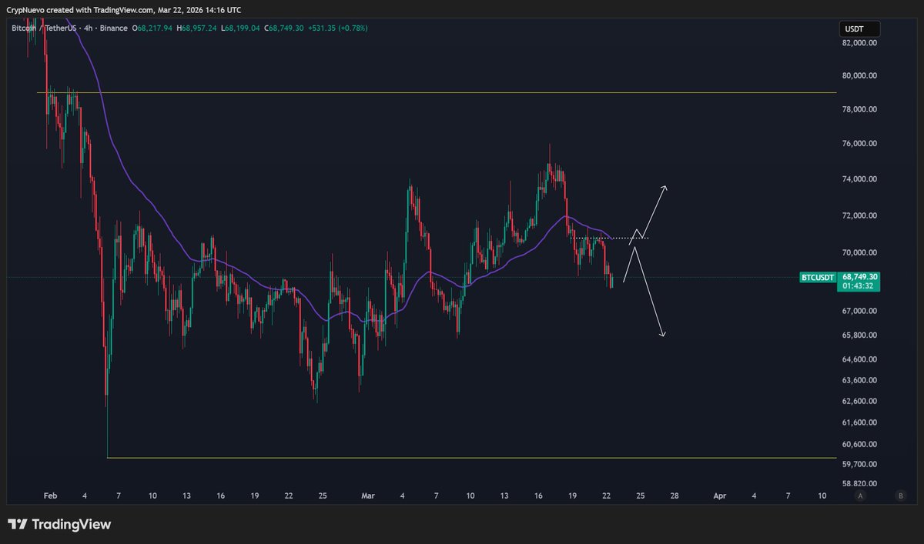Screen dimensions: 924x544
Task: Click the A auto-scale button
Action: tap(859, 496)
